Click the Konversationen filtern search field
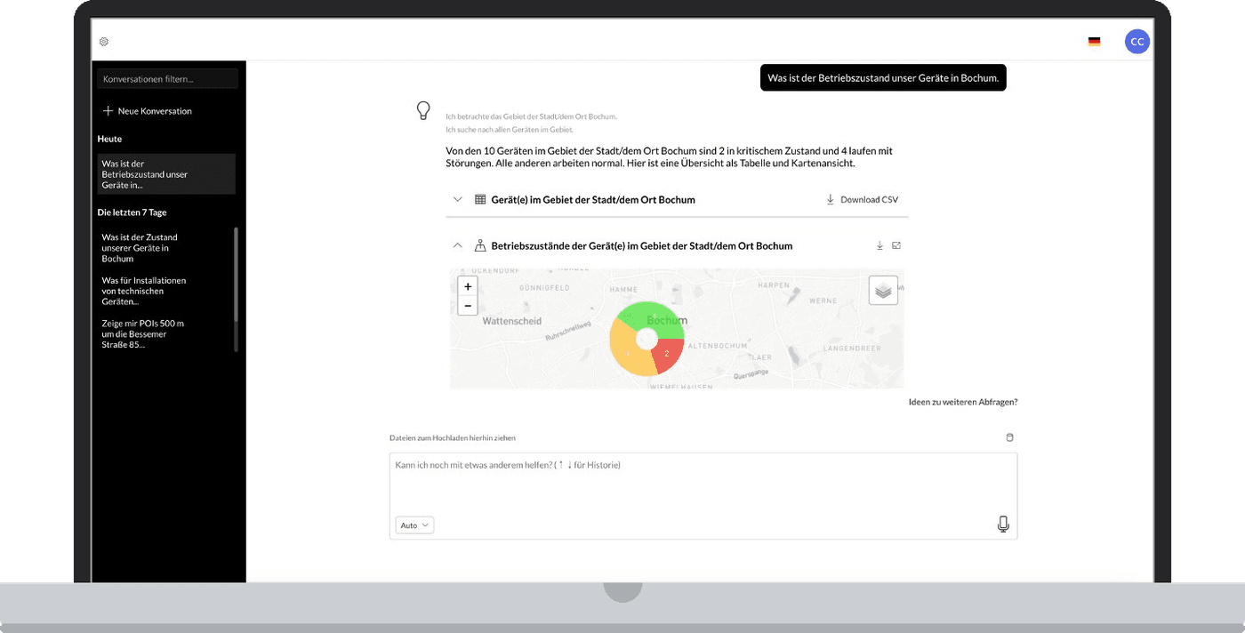Screen dimensions: 1245x633 click(167, 79)
